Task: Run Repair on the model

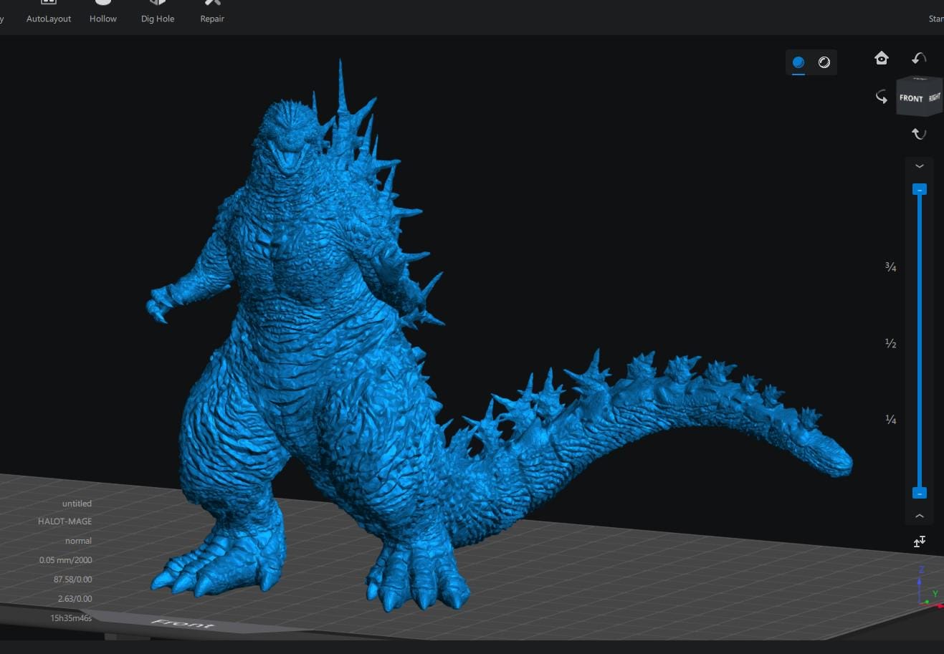Action: pos(211,11)
